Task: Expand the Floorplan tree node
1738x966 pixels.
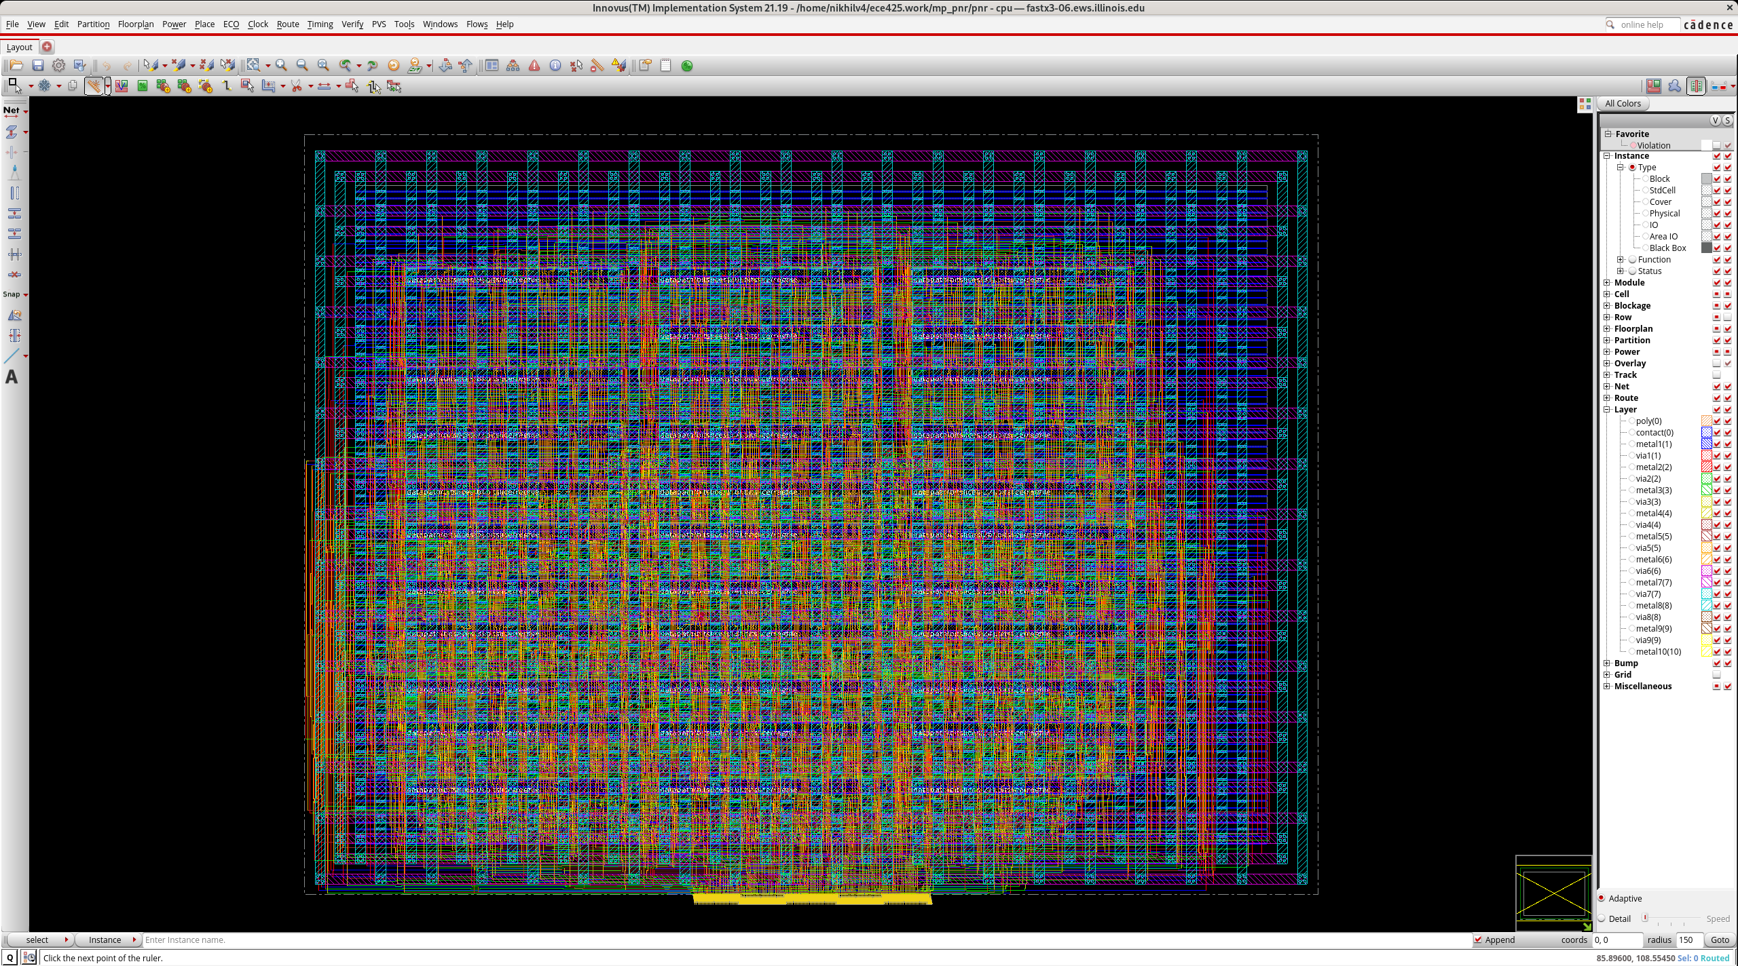Action: (1607, 328)
